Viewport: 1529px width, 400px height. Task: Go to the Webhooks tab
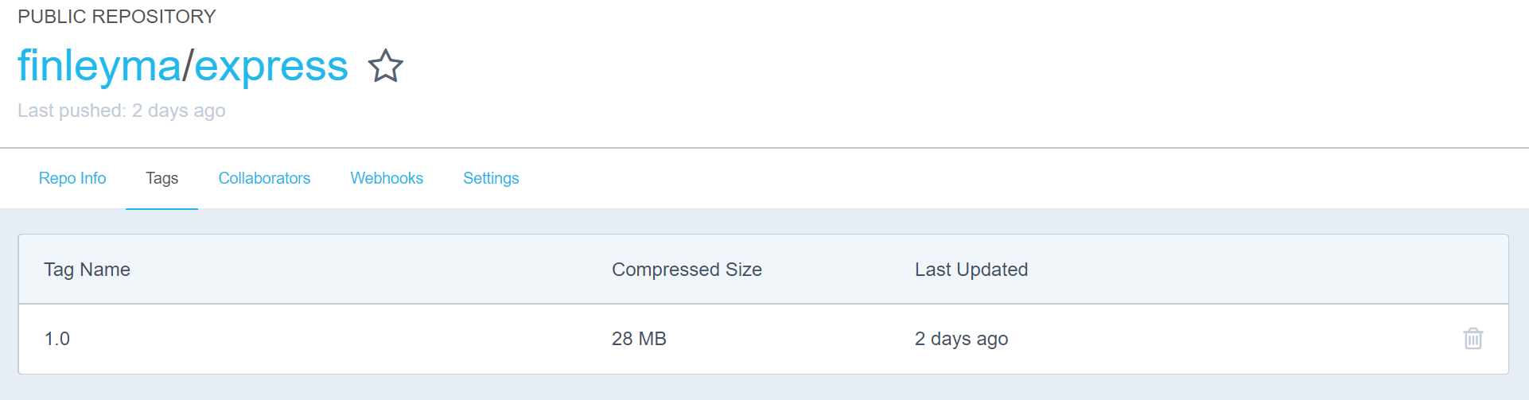coord(387,179)
